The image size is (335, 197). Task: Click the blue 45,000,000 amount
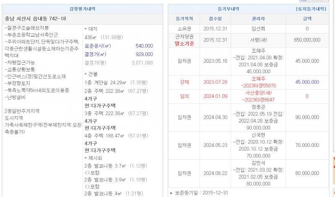[307, 82]
